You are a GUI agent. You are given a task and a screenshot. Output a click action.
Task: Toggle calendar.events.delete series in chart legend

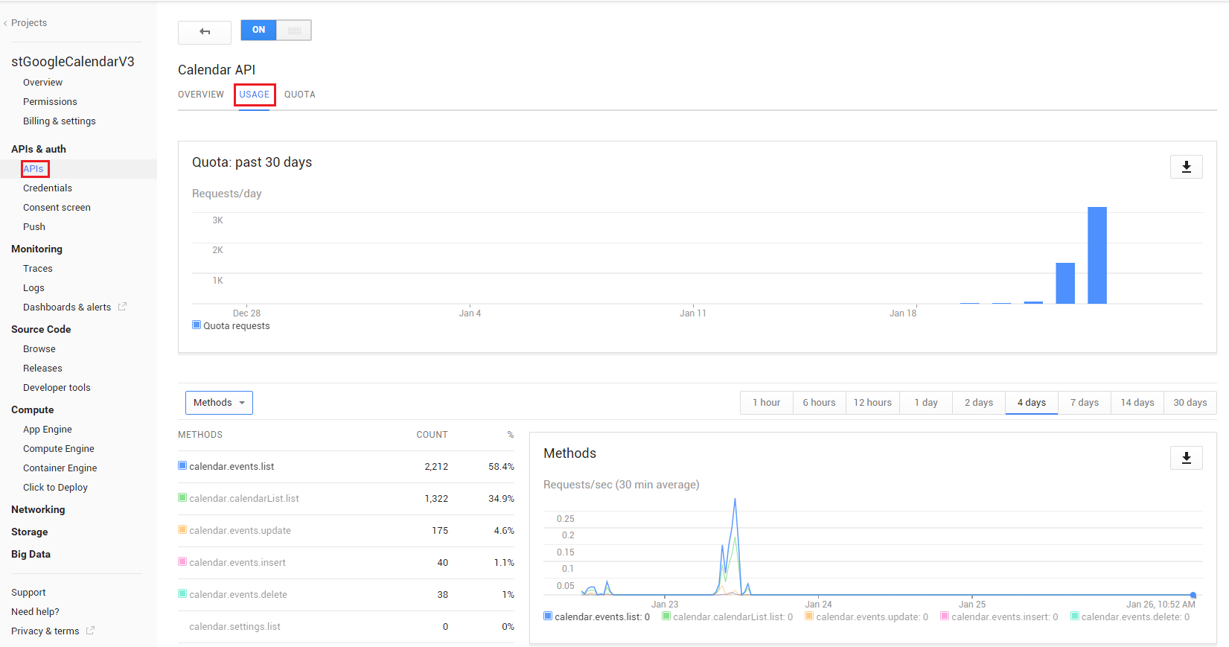tap(1130, 616)
